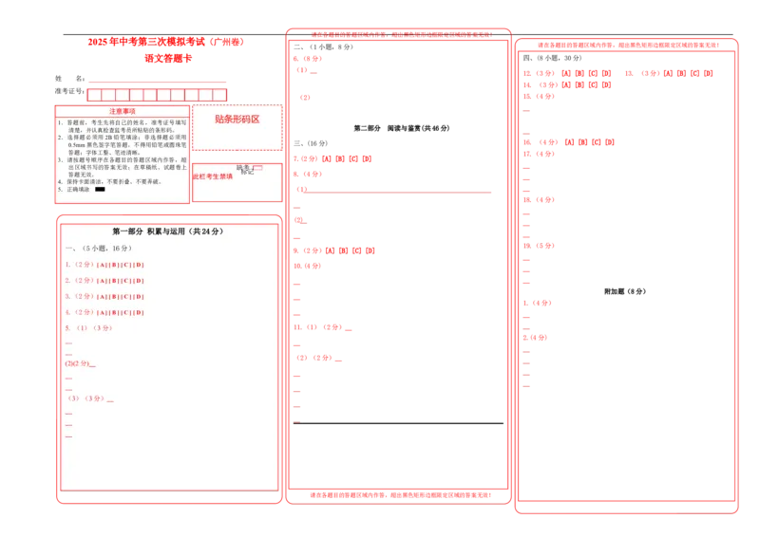Click the answer line for question 8 (1)

399,191
